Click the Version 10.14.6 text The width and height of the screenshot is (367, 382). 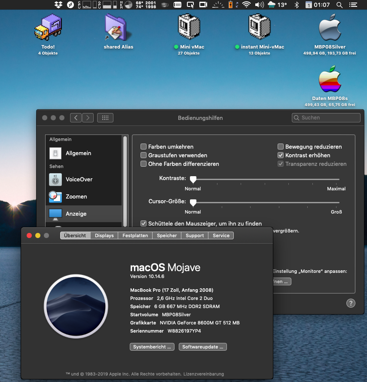coord(147,277)
